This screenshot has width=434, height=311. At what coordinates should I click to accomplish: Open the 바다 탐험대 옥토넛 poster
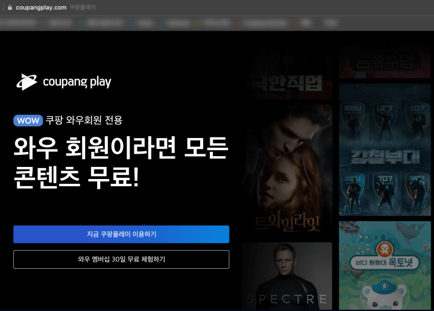point(385,266)
